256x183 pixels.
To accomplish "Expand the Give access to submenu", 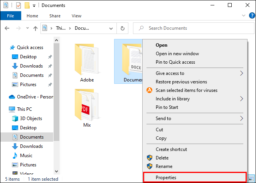I will coord(242,73).
